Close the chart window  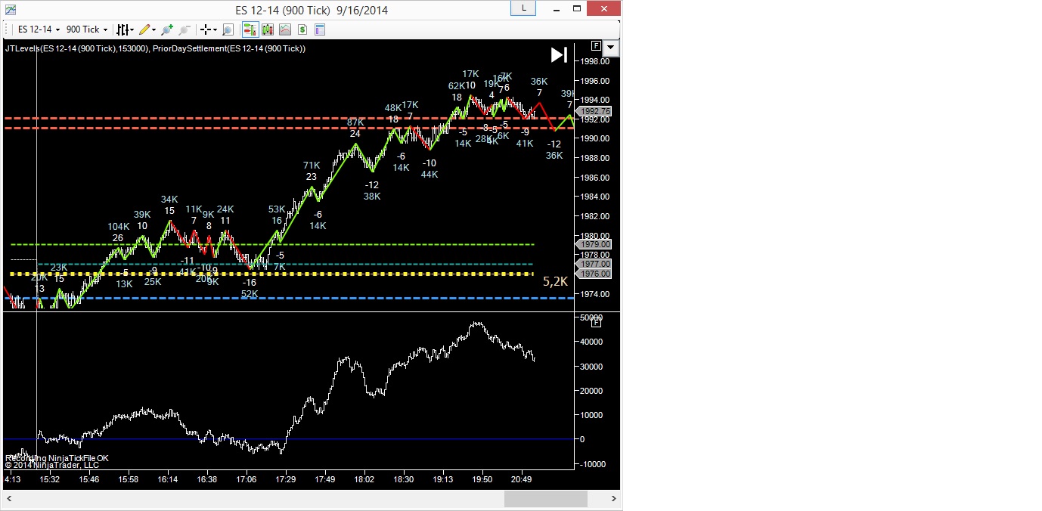click(x=604, y=8)
